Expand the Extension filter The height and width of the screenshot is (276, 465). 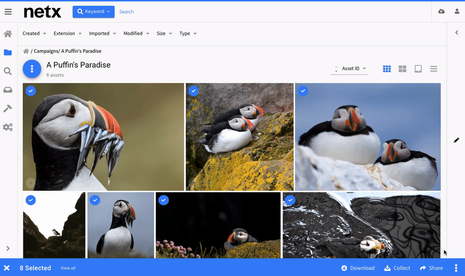click(68, 33)
